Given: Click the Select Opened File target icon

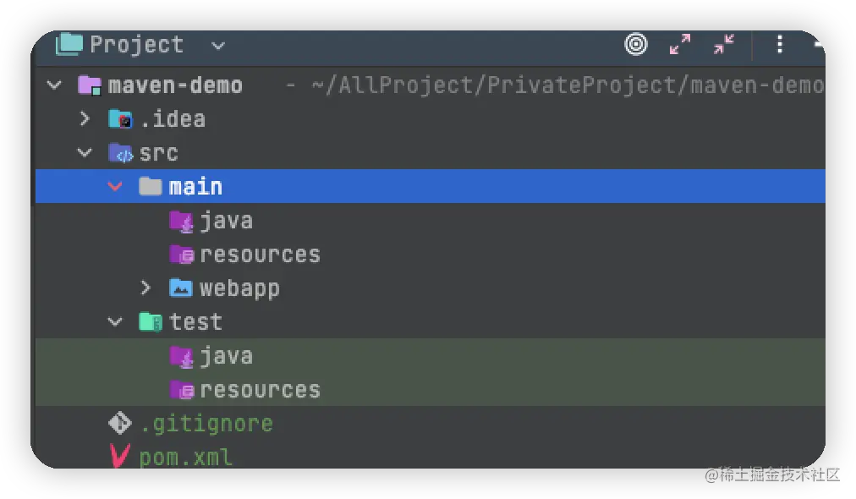Looking at the screenshot, I should [635, 44].
